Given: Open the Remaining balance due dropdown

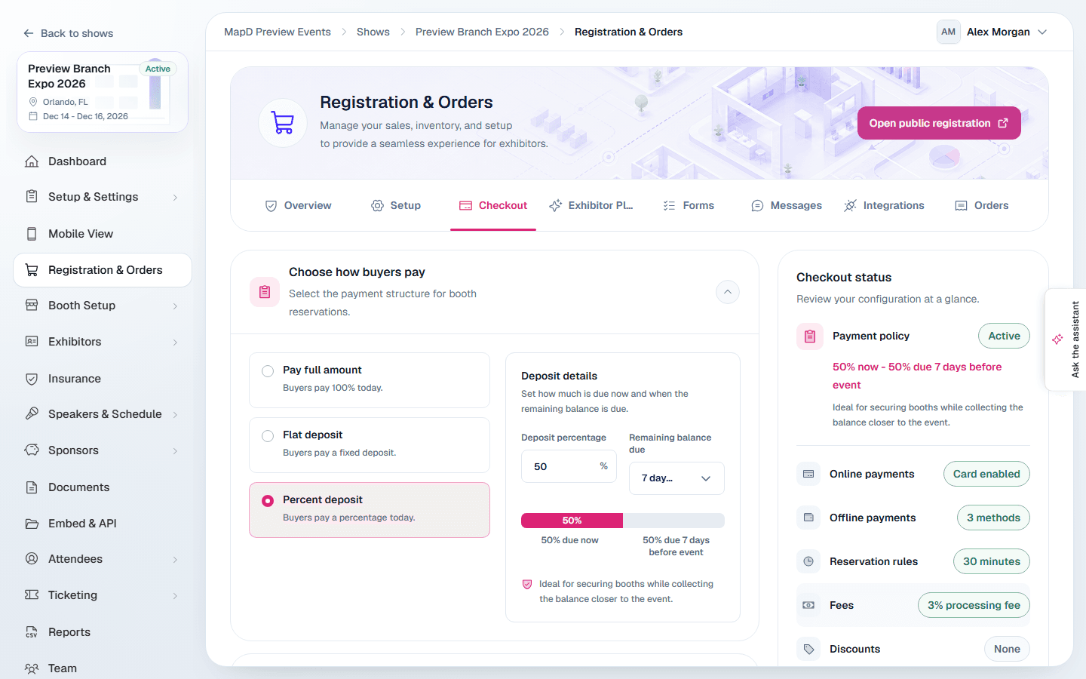Looking at the screenshot, I should coord(676,478).
